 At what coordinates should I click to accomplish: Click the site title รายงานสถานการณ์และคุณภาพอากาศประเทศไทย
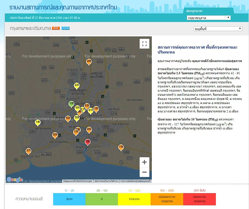click(x=63, y=7)
